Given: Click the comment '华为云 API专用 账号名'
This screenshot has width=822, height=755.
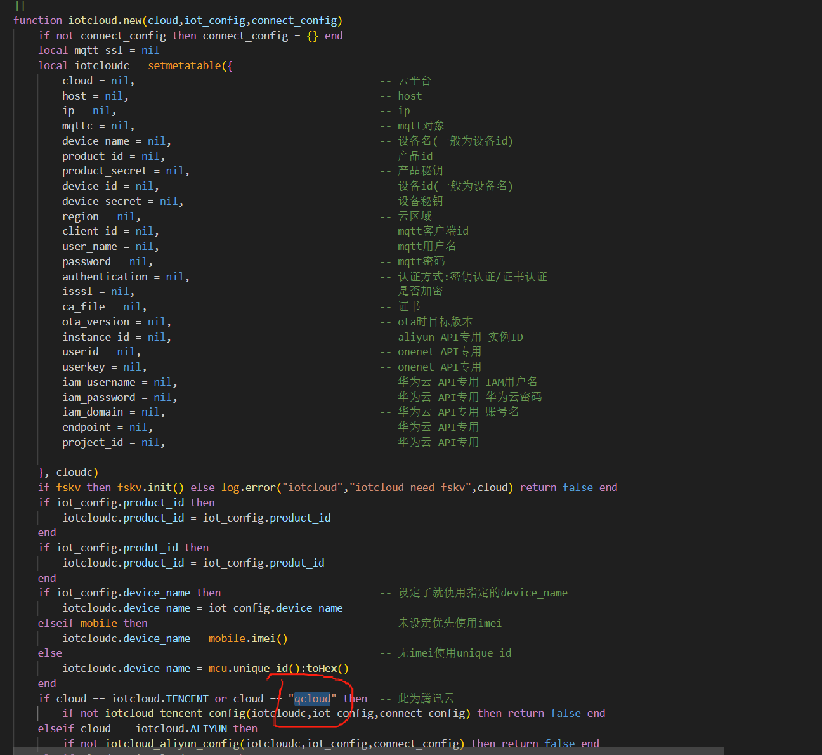Looking at the screenshot, I should pos(459,412).
